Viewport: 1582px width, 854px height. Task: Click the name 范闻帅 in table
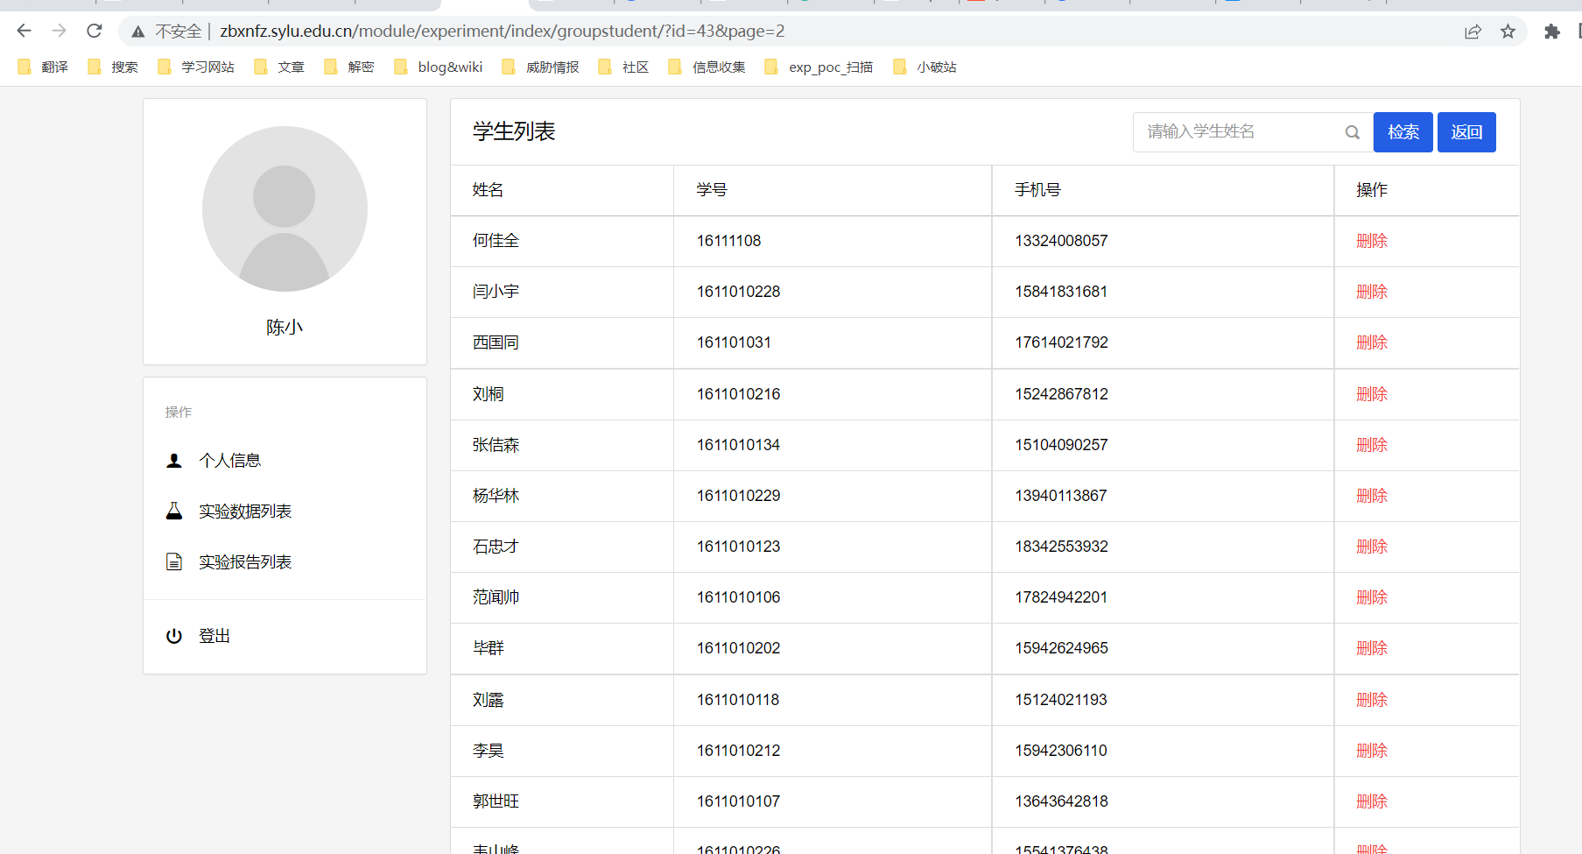tap(496, 597)
